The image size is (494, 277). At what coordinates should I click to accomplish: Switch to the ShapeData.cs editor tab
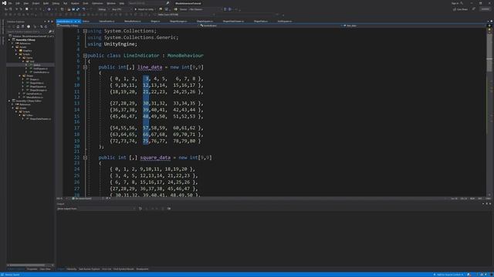261,22
